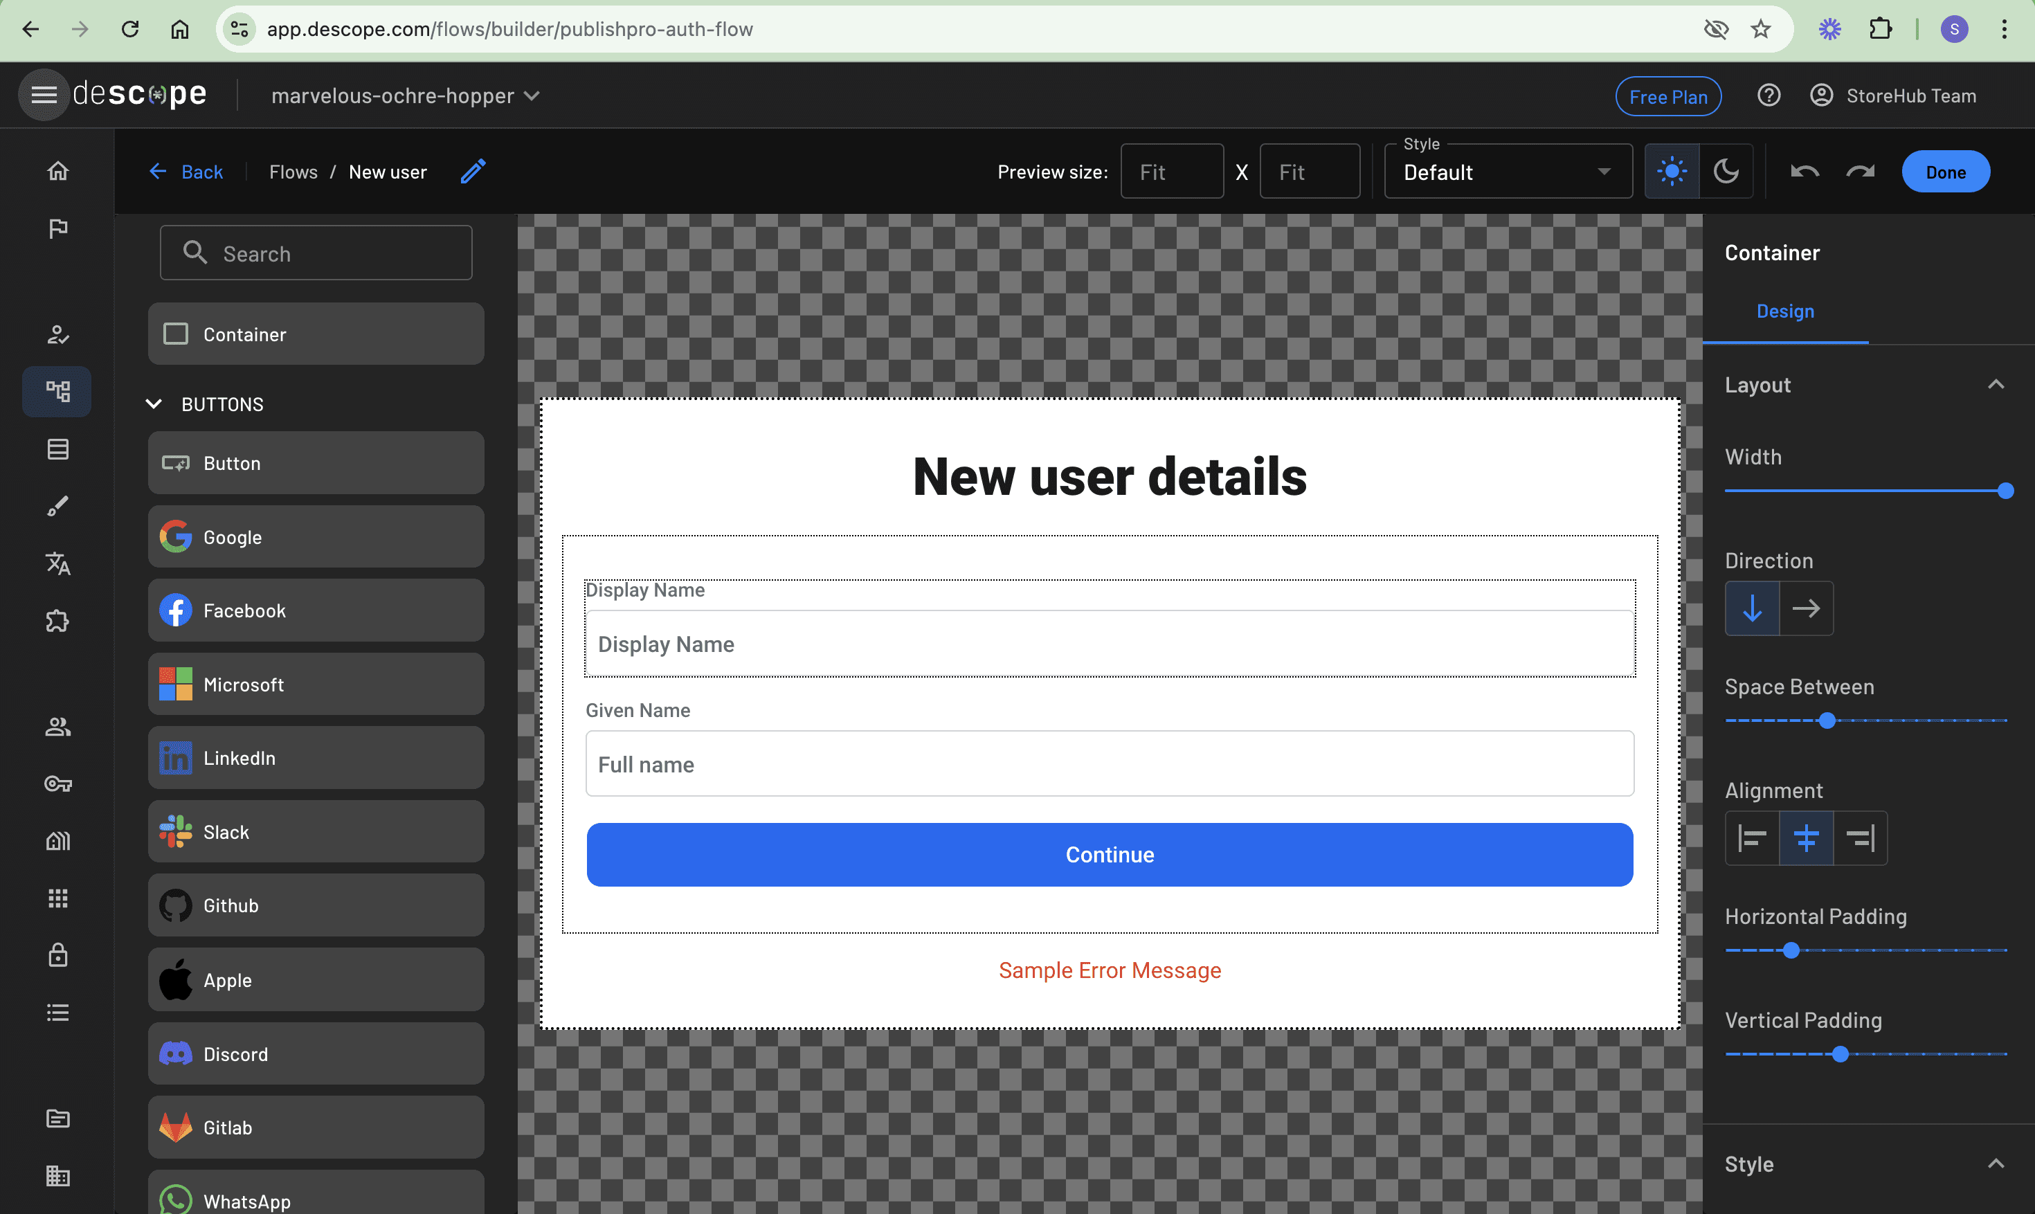This screenshot has height=1214, width=2035.
Task: Set direction to horizontal arrow
Action: 1806,608
